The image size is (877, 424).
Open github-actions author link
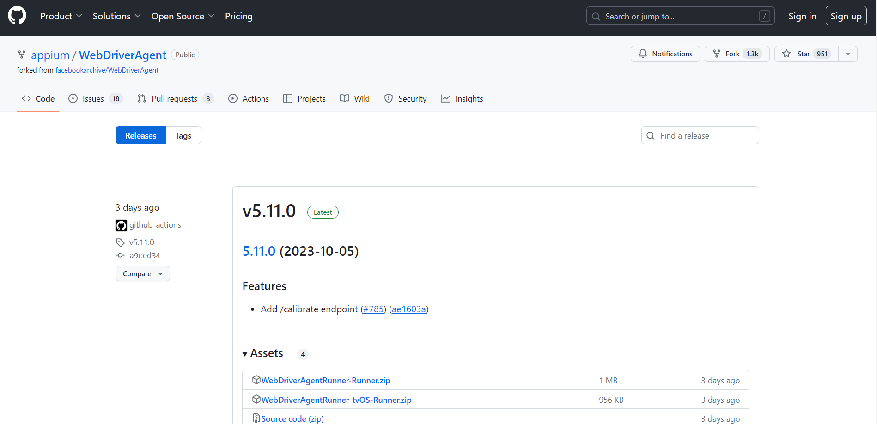pyautogui.click(x=155, y=225)
